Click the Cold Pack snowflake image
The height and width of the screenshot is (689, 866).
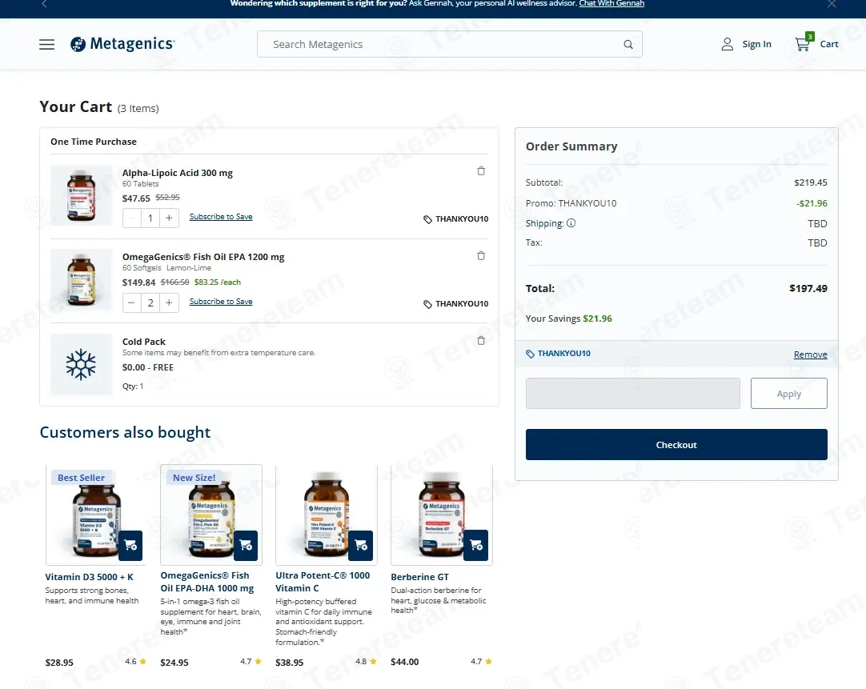(x=81, y=364)
